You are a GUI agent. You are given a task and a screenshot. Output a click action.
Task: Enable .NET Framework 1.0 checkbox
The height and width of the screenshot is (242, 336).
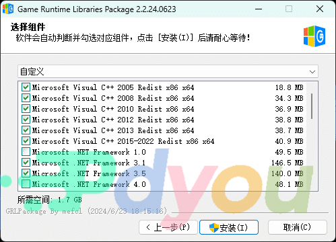(26, 152)
